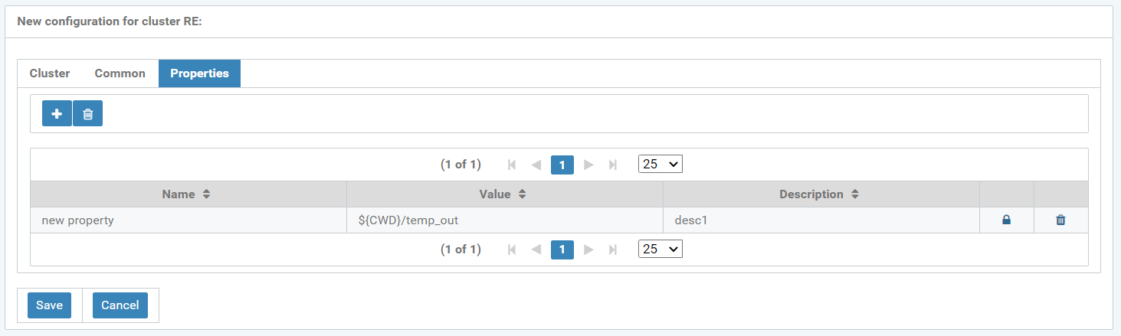Go to last page in top paginator
This screenshot has width=1121, height=336.
(x=613, y=165)
